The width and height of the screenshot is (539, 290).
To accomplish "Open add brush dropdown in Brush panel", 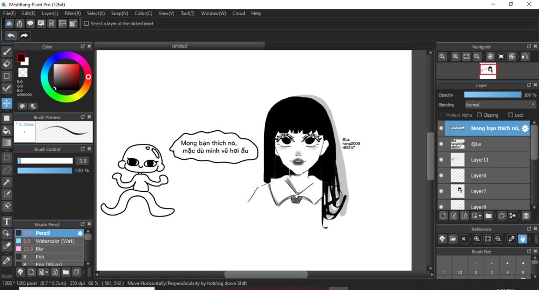I will (x=47, y=272).
